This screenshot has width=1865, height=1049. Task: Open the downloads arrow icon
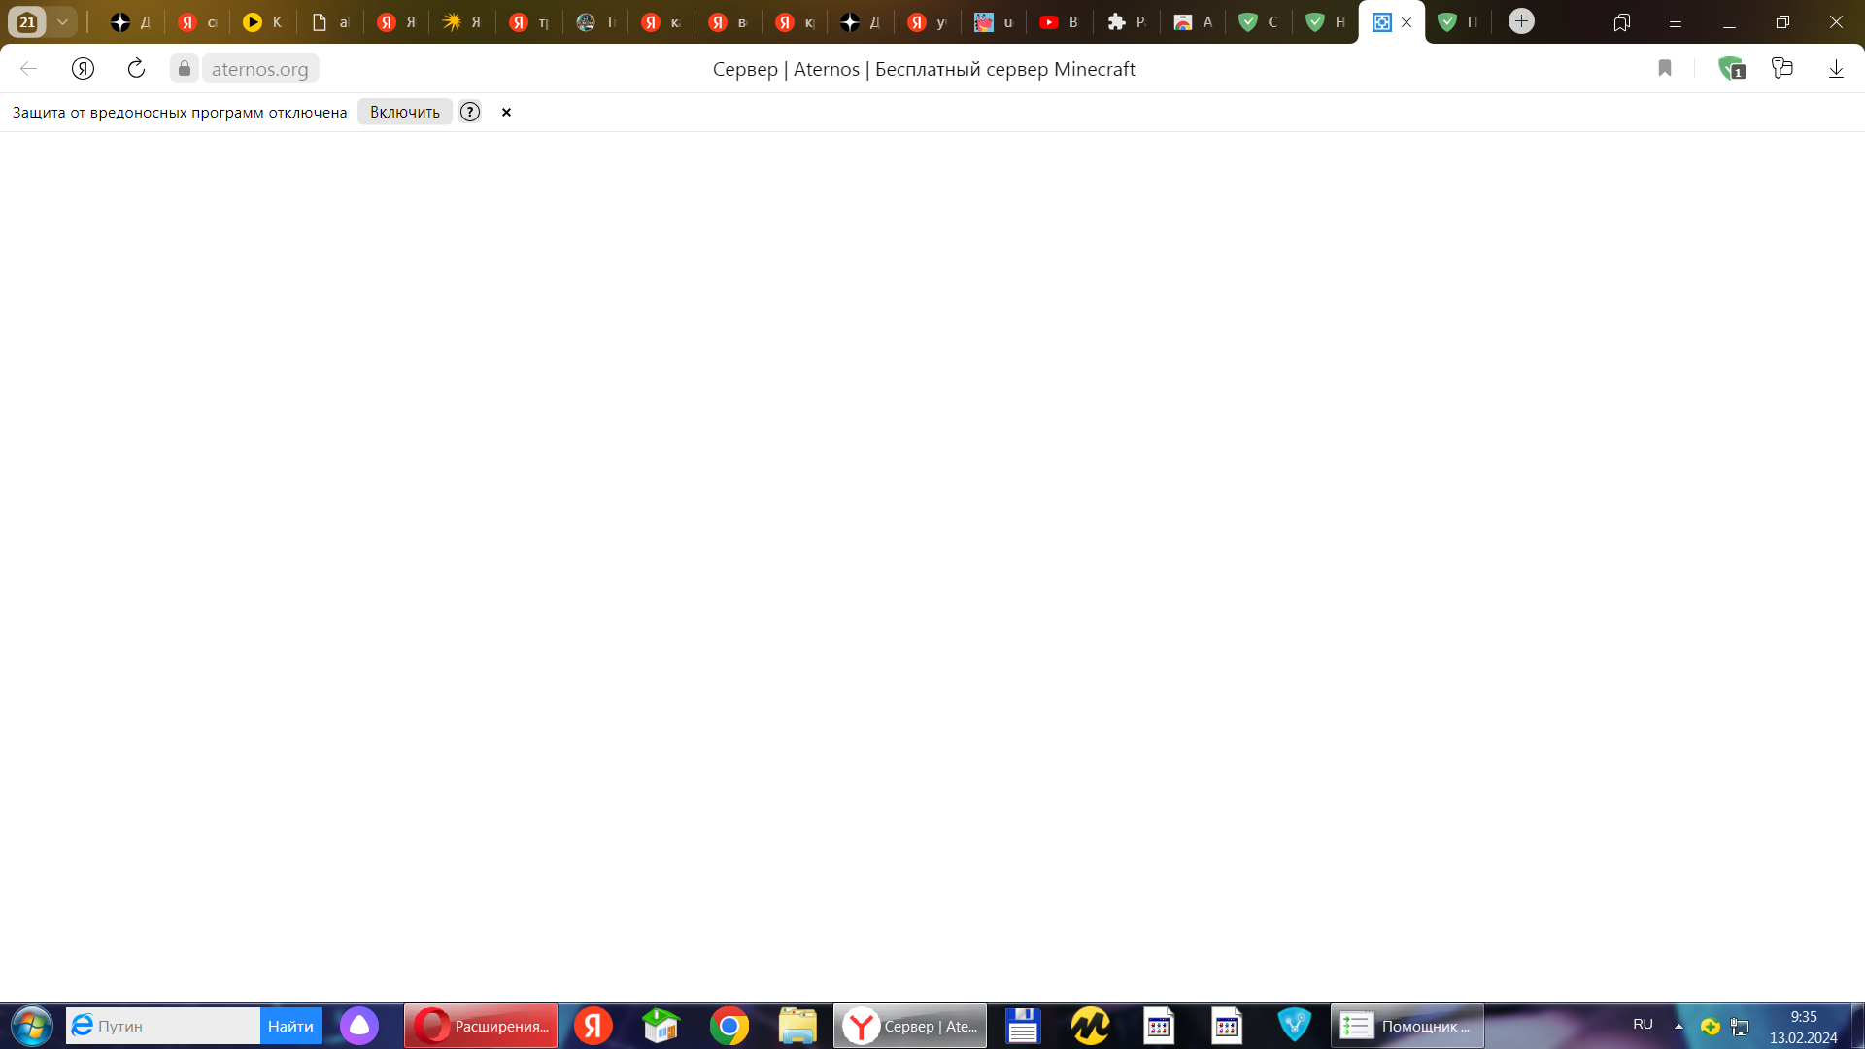pos(1836,68)
